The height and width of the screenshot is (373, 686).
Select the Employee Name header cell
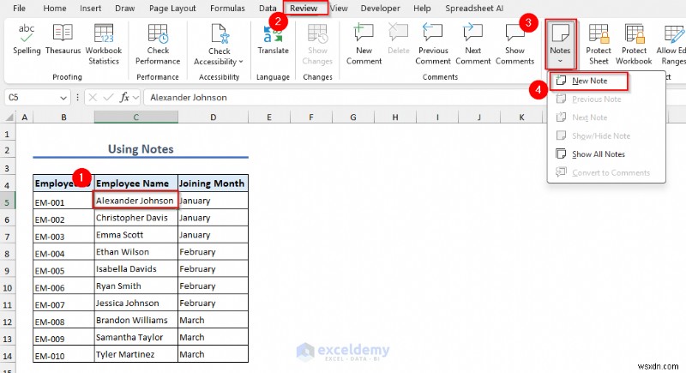point(136,183)
